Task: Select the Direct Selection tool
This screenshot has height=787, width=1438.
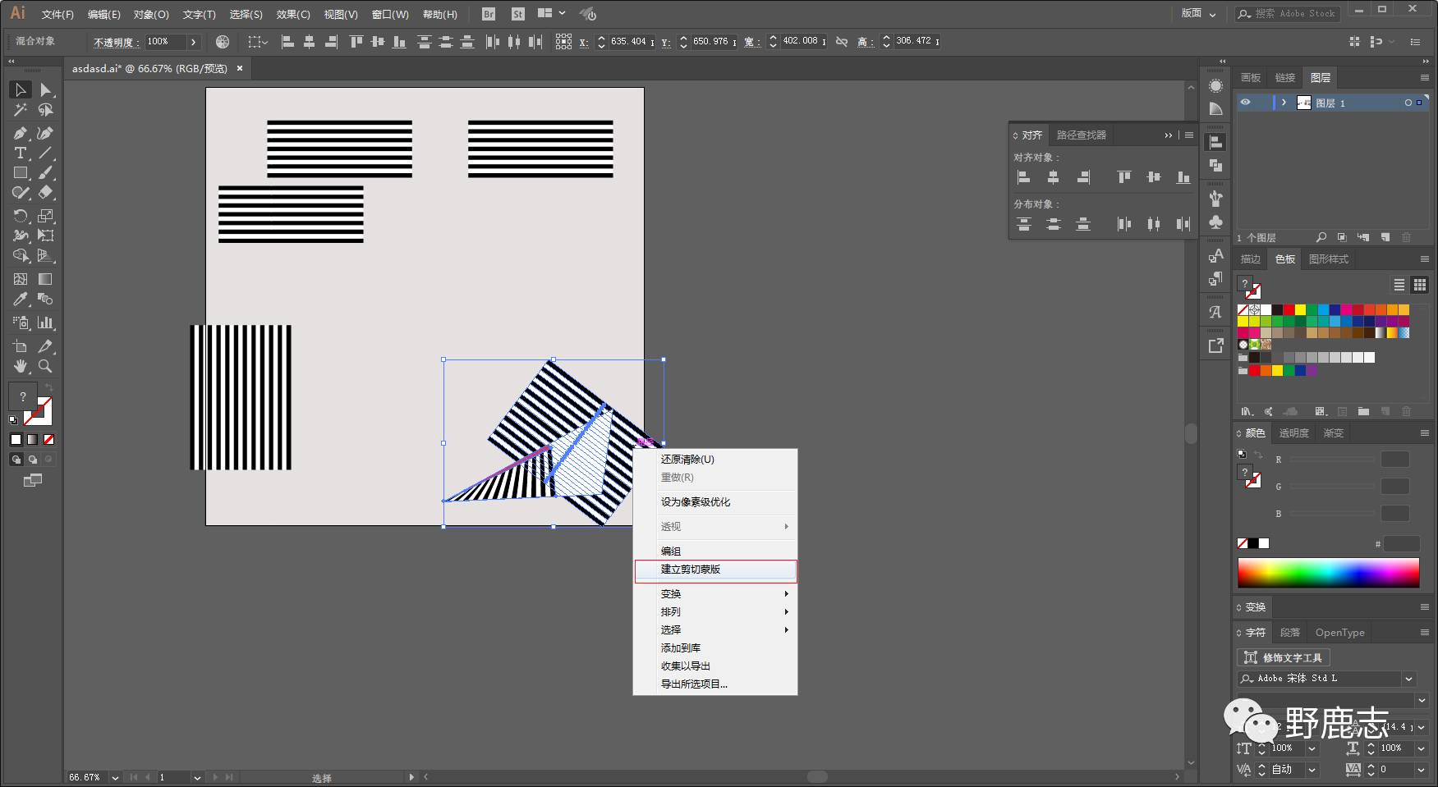Action: pyautogui.click(x=45, y=89)
